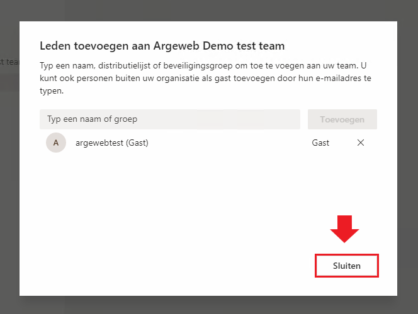Click the "Leden toevoegen aan" dialog heading
The image size is (418, 314).
coord(94,46)
